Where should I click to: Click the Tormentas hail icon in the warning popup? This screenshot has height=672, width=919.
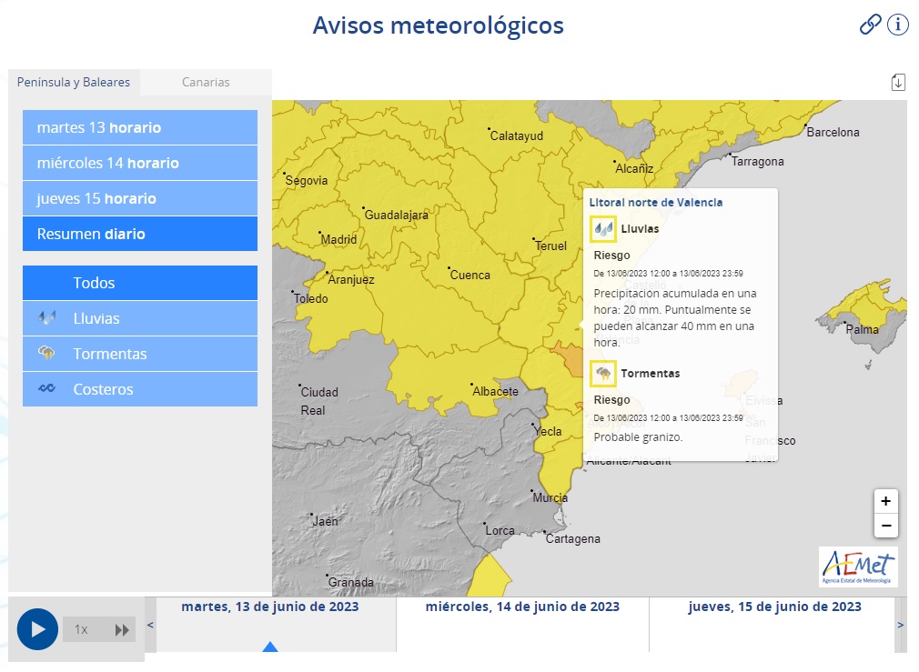601,373
